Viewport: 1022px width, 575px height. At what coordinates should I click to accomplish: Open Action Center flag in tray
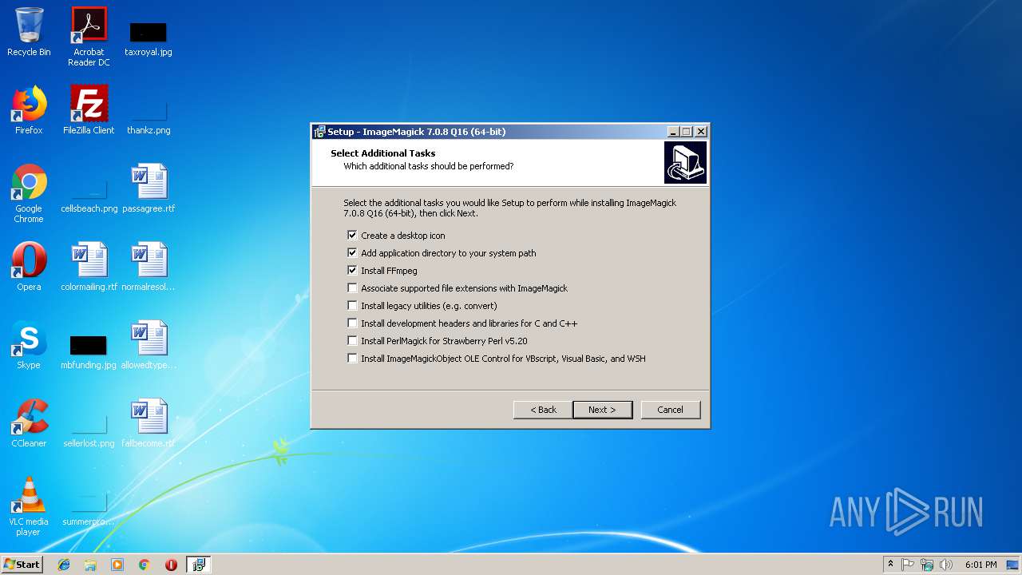point(908,565)
